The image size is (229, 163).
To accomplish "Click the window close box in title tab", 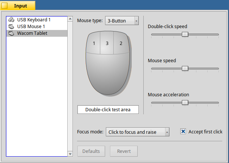I will (4, 6).
